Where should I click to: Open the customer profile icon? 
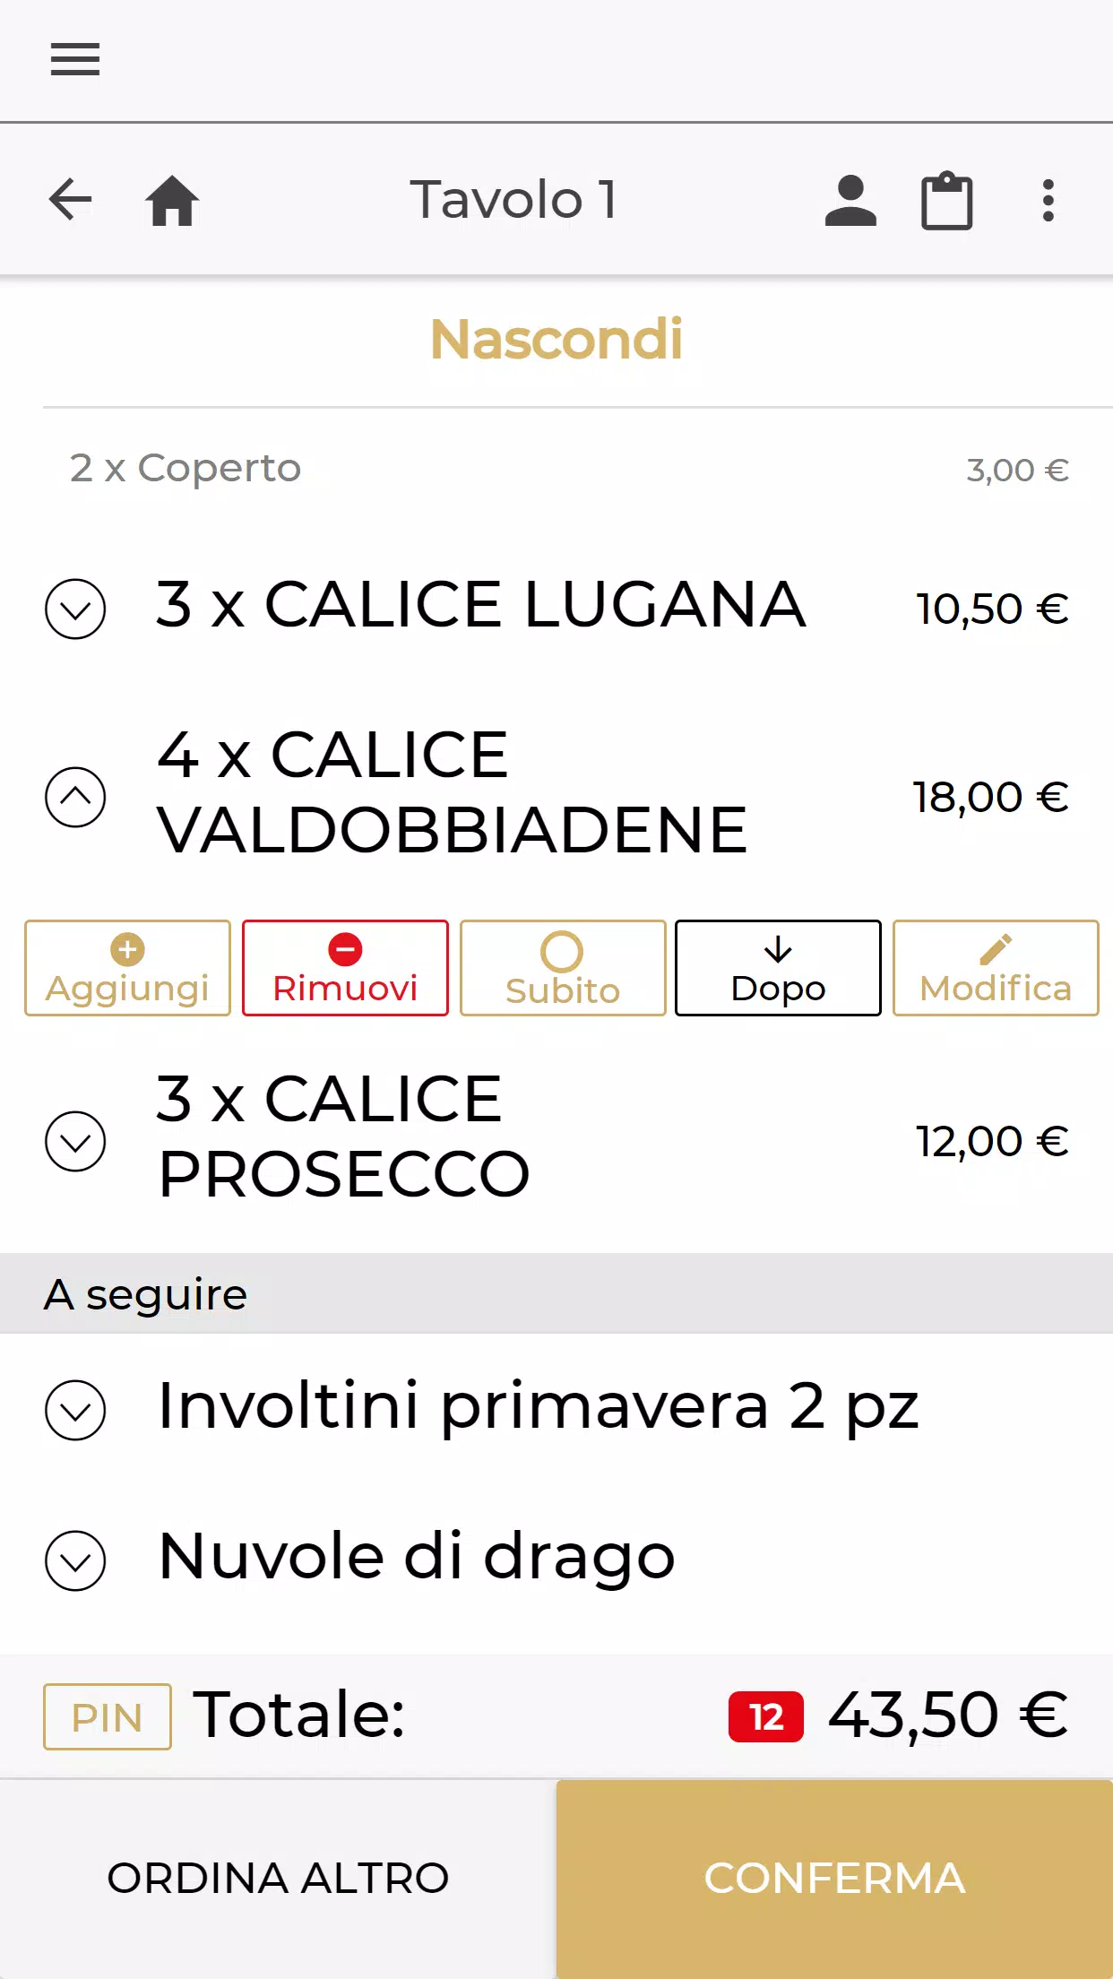pos(850,200)
